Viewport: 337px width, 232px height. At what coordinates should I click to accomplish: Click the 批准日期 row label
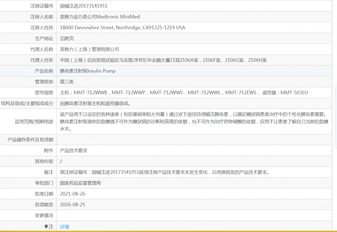pyautogui.click(x=44, y=194)
